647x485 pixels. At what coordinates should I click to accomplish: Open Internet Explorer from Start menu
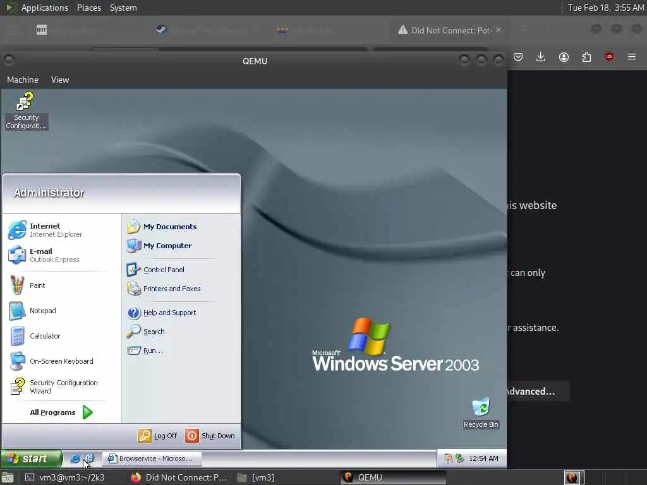(x=62, y=230)
